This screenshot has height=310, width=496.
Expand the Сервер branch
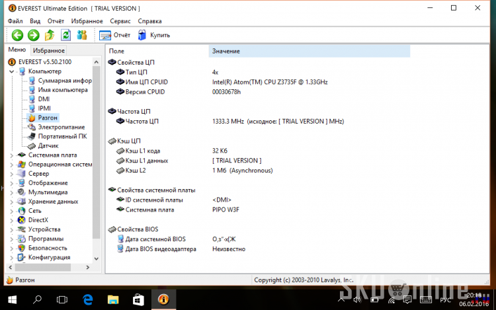point(11,174)
